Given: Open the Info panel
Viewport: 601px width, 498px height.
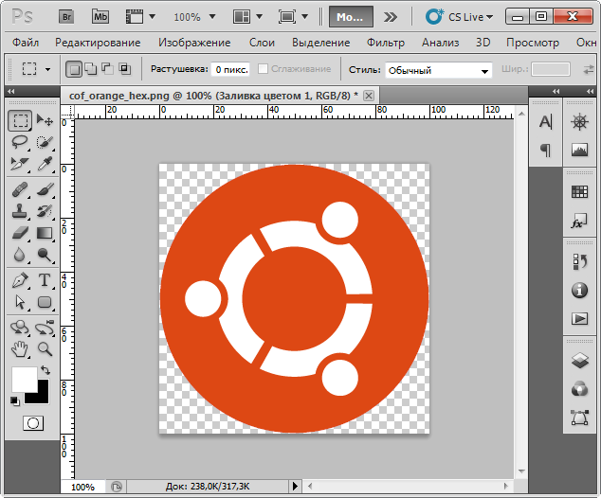Looking at the screenshot, I should pyautogui.click(x=579, y=290).
